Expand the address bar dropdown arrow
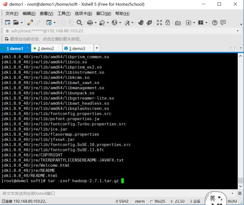This screenshot has width=244, height=205. pyautogui.click(x=238, y=31)
